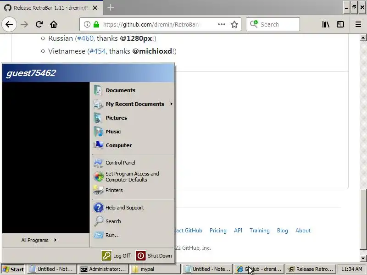Click the Log Off button
The image size is (367, 275).
point(117,256)
